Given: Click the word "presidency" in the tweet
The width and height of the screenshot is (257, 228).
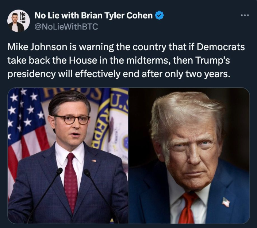Looking at the screenshot, I should tap(32, 74).
